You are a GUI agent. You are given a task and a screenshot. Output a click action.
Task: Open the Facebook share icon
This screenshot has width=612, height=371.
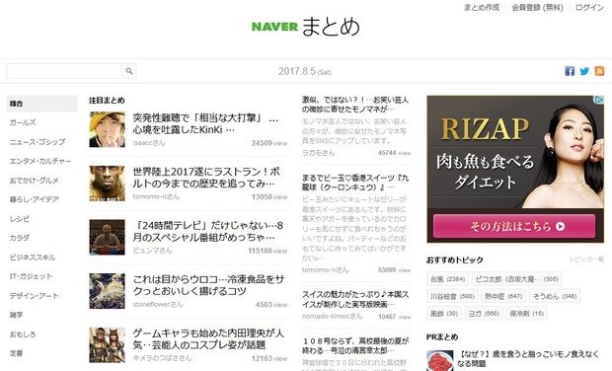[x=570, y=71]
